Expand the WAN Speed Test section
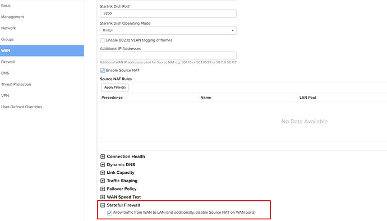Viewport: 387px width, 221px height. [103, 197]
